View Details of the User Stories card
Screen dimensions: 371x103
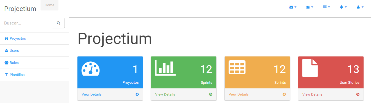click(312, 94)
